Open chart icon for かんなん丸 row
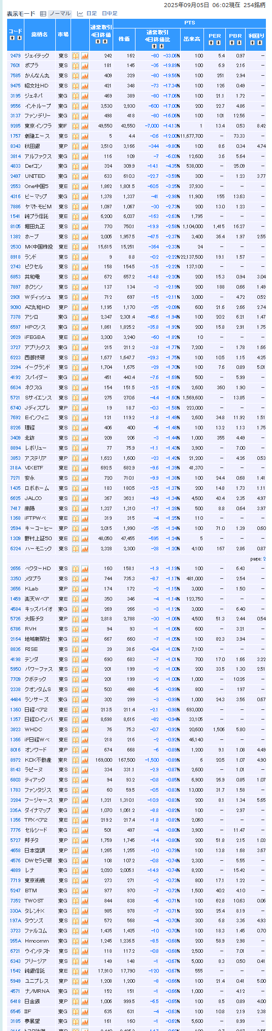Screen dimensions: 272x1031 click(84, 76)
